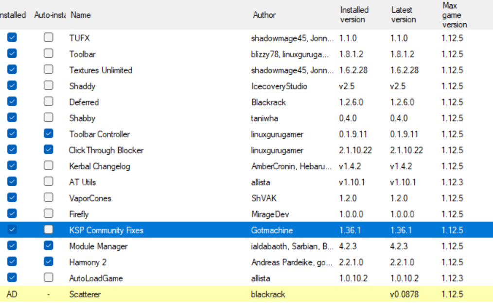This screenshot has width=493, height=308.
Task: Uncheck auto-installed box for Module Manager
Action: click(x=48, y=246)
